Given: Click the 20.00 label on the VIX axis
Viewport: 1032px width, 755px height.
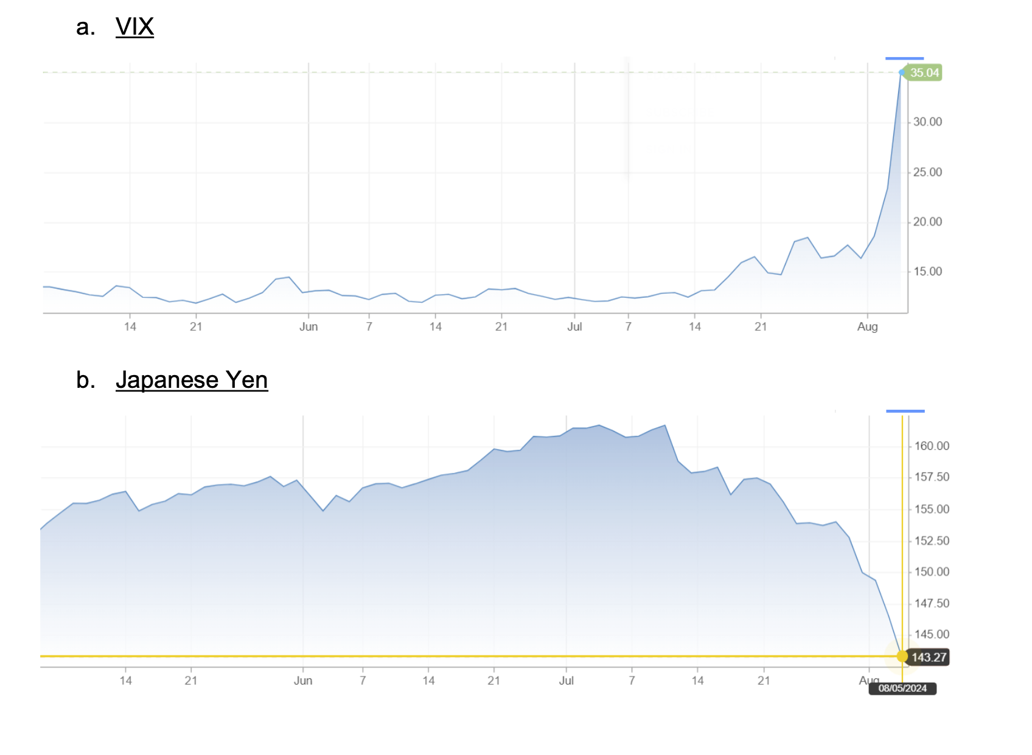Looking at the screenshot, I should tap(927, 222).
